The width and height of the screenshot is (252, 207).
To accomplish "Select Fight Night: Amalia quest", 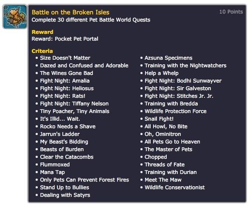I will [65, 81].
